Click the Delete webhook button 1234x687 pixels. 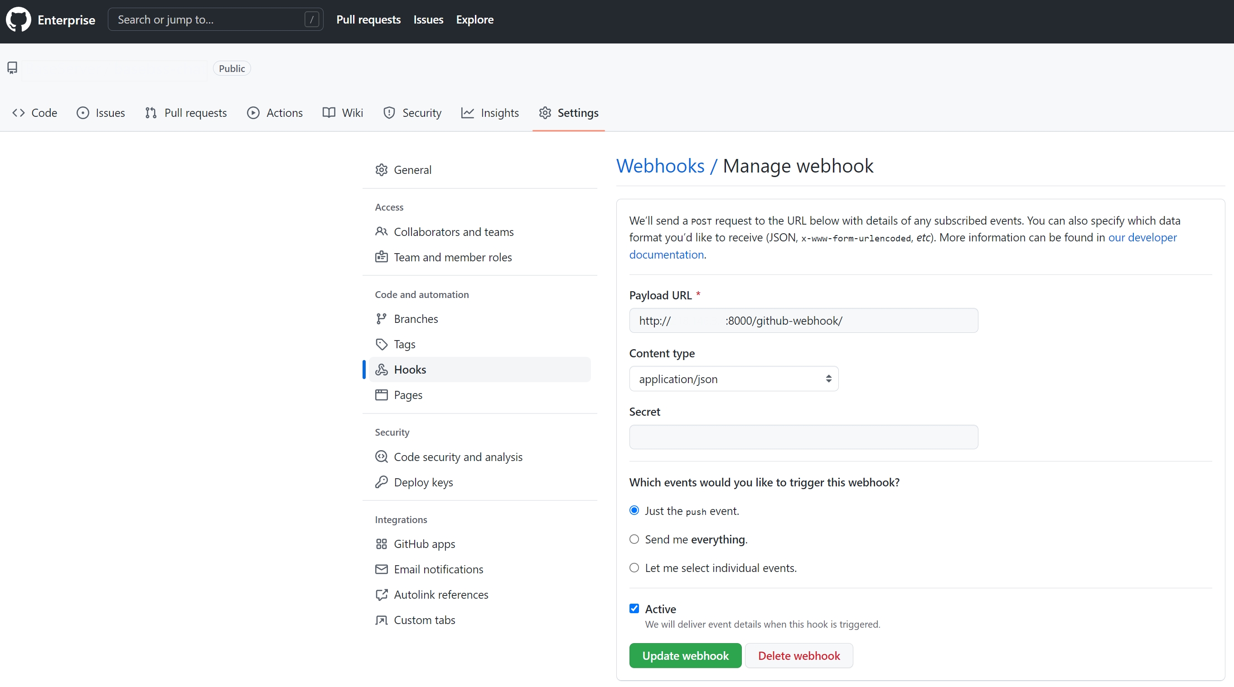[x=798, y=655]
